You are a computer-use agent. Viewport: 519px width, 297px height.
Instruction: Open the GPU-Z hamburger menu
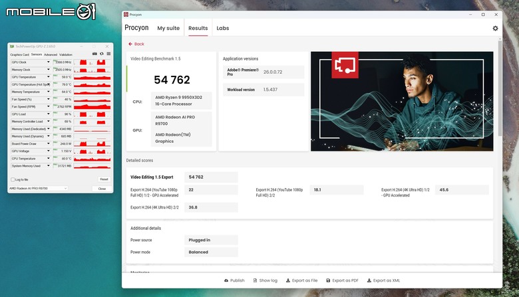point(108,54)
